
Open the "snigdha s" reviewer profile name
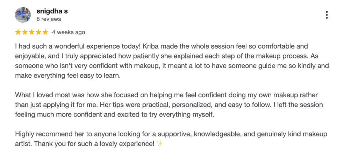point(52,11)
